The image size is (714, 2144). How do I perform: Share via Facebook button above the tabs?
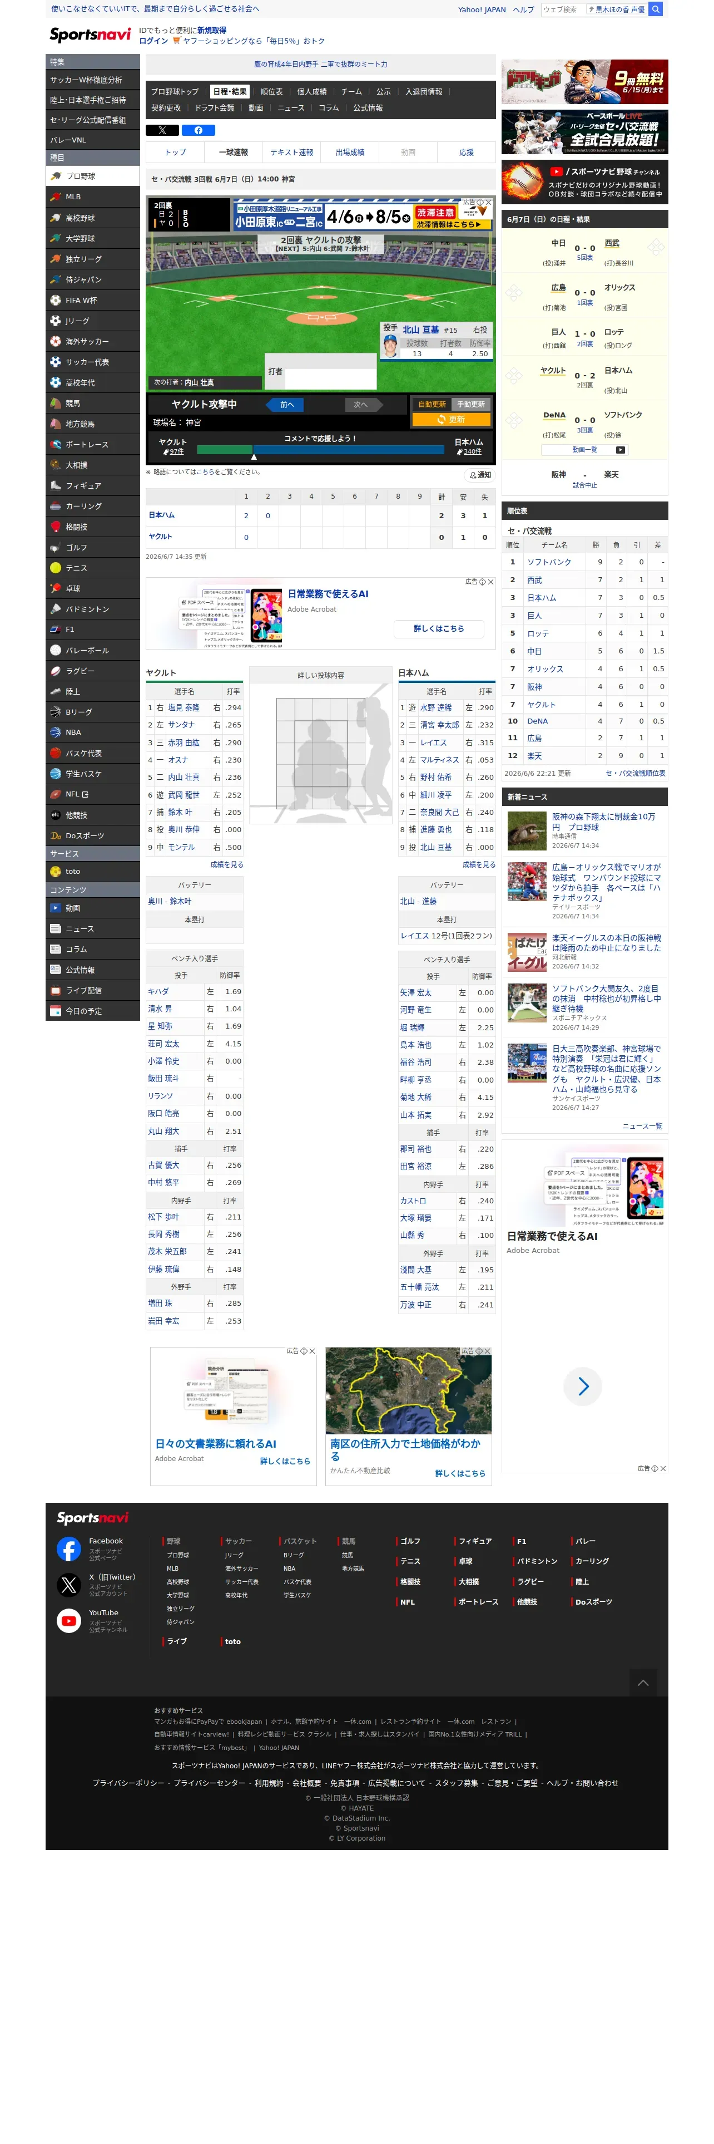199,130
